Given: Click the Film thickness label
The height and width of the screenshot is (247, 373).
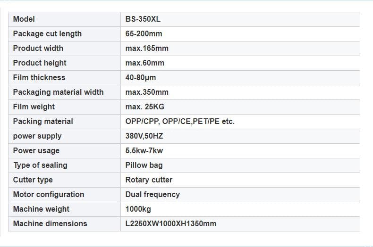Looking at the screenshot, I should (x=39, y=78).
